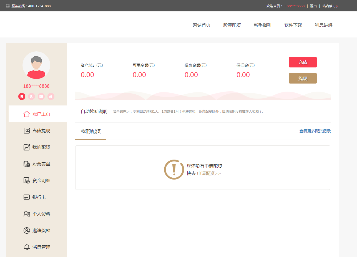357x257 pixels.
Task: Select the 账户主页 home icon
Action: pos(27,114)
